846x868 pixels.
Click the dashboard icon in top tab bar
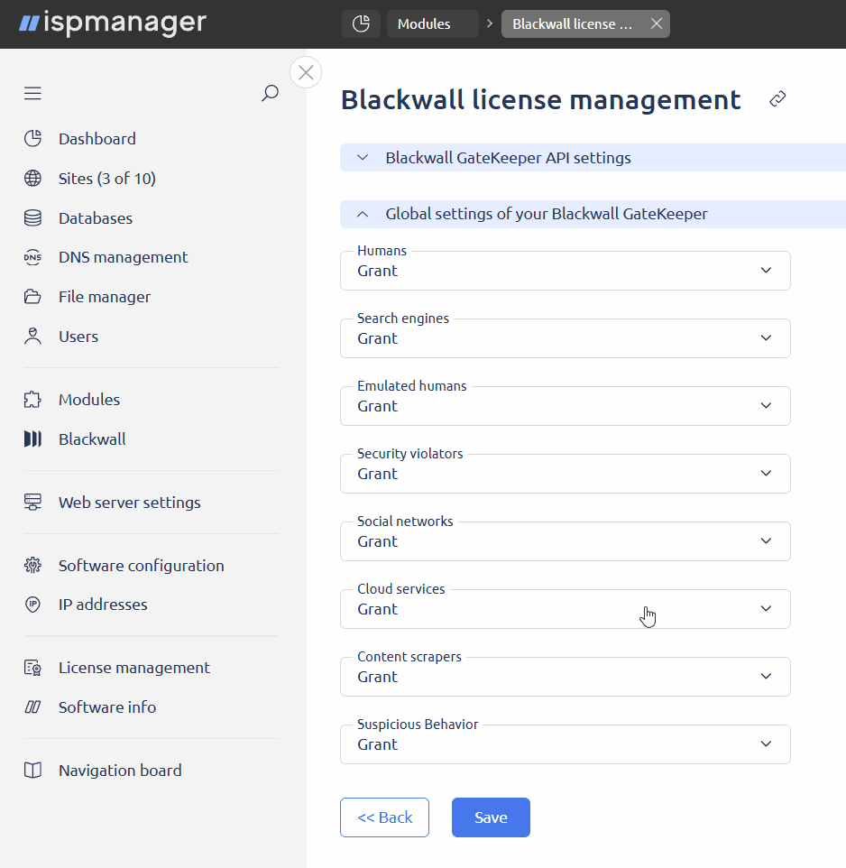pyautogui.click(x=361, y=24)
